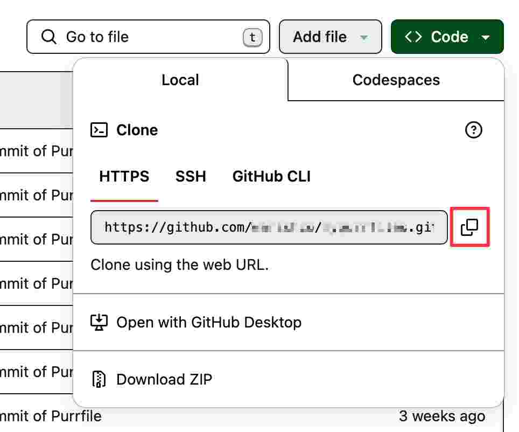Click the magnifying glass search icon
Viewport: 519px width, 432px height.
tap(49, 37)
